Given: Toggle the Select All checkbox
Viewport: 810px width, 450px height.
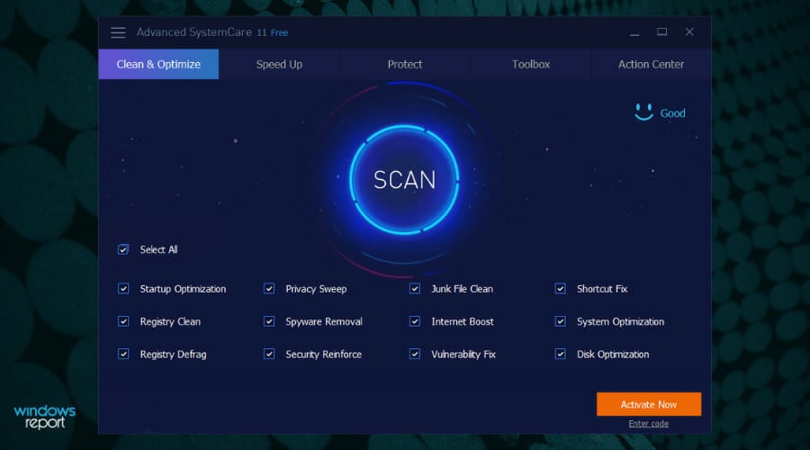Looking at the screenshot, I should [123, 249].
